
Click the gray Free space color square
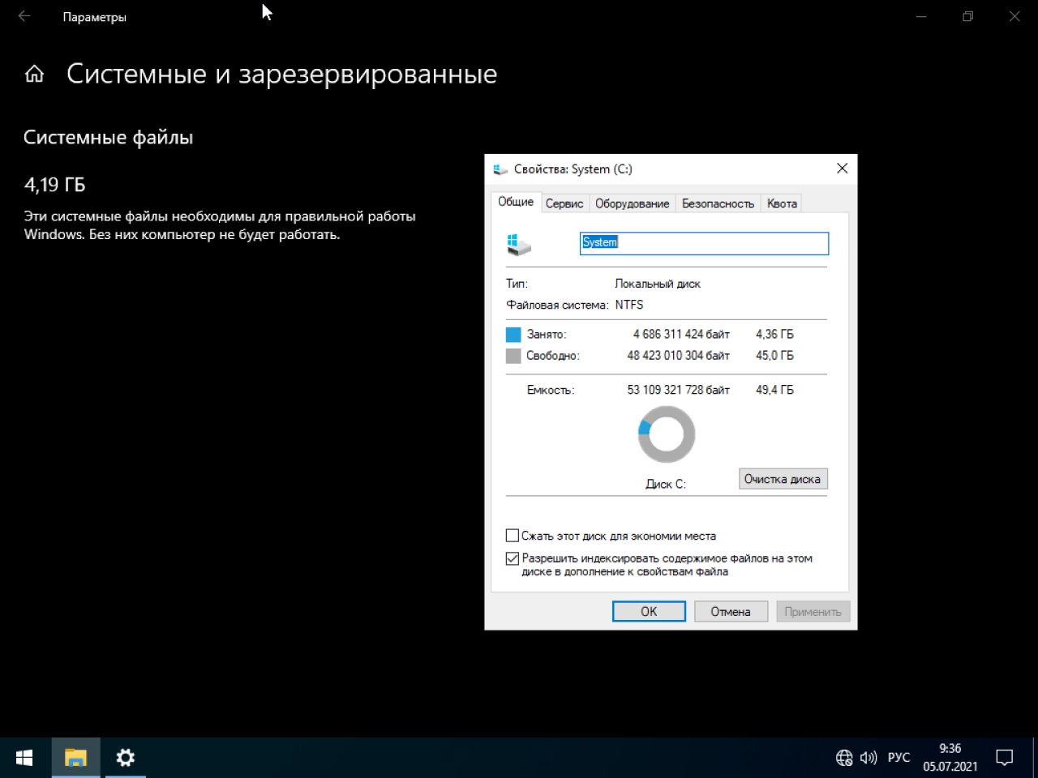tap(513, 356)
